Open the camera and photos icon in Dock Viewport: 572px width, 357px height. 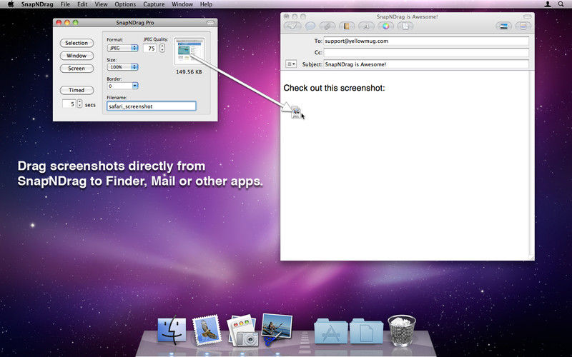(x=242, y=331)
